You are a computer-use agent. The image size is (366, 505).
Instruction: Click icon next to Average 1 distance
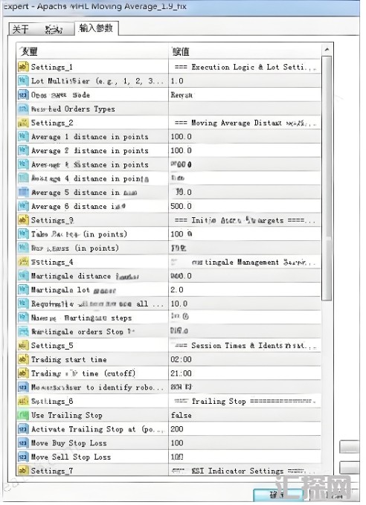tap(23, 136)
